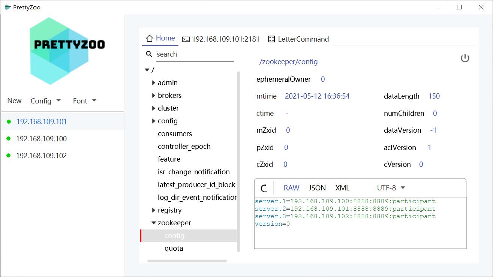The width and height of the screenshot is (493, 277).
Task: Click the mtime value 2021-05-12 16:36:54
Action: 317,96
